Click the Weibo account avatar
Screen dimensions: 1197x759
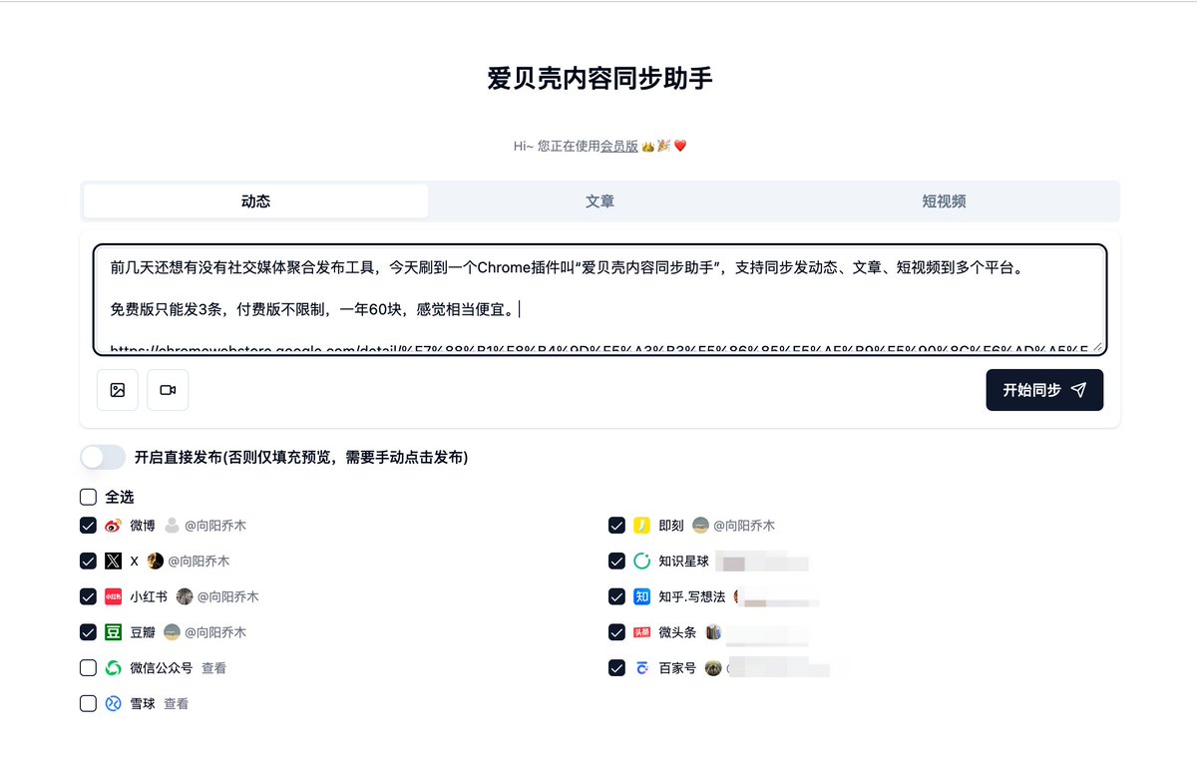172,526
